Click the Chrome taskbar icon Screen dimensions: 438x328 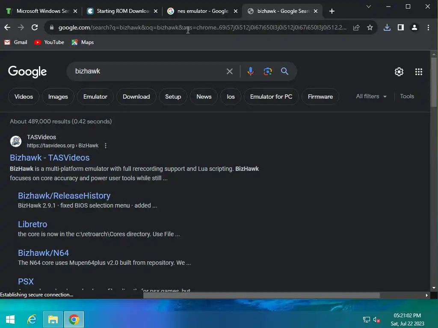74,319
